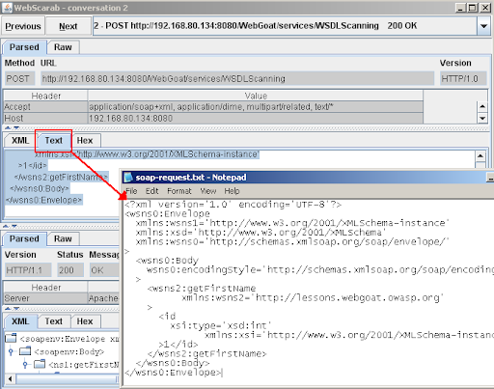
Task: Switch to request Parsed tab
Action: [x=24, y=47]
